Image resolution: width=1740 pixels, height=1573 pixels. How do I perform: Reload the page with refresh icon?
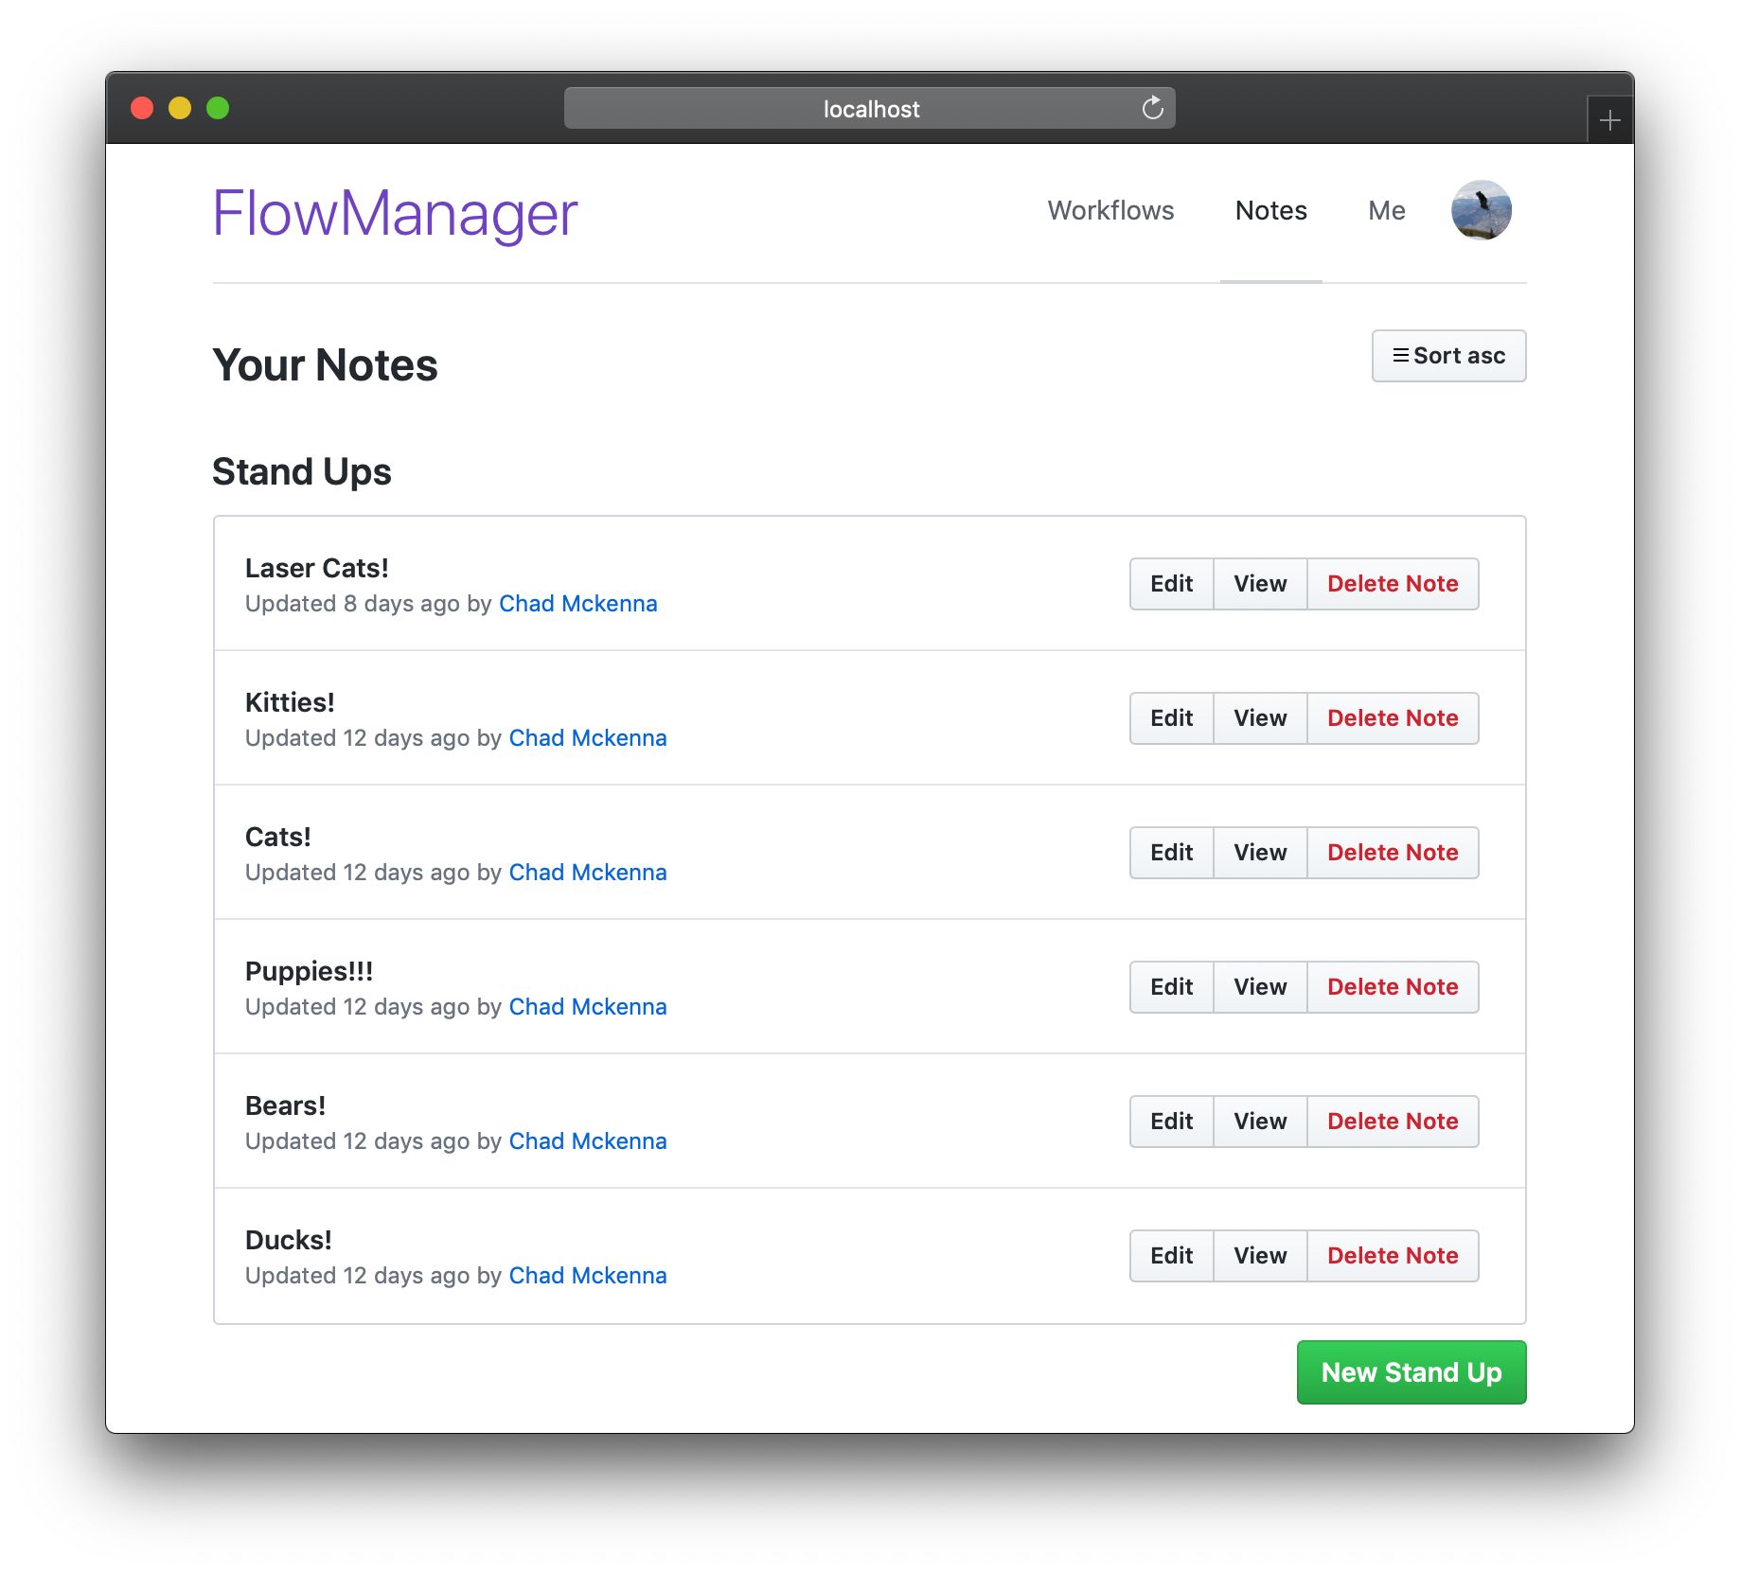coord(1151,108)
